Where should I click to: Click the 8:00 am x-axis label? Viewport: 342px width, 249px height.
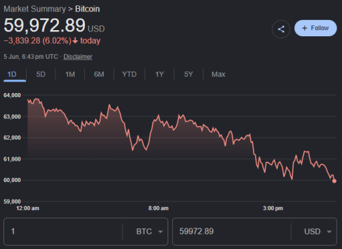159,208
